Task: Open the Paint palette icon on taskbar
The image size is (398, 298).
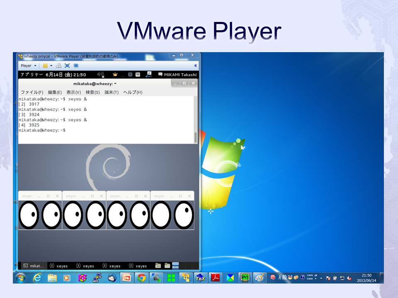Action: pyautogui.click(x=260, y=278)
